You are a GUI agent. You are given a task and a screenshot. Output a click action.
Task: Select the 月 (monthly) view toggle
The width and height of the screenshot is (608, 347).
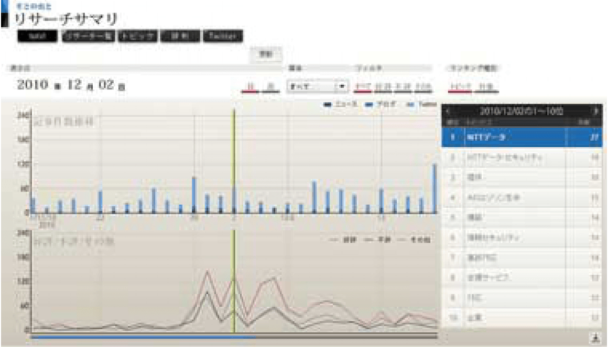click(270, 86)
